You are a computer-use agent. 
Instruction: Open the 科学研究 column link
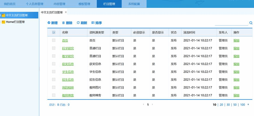click(68, 48)
